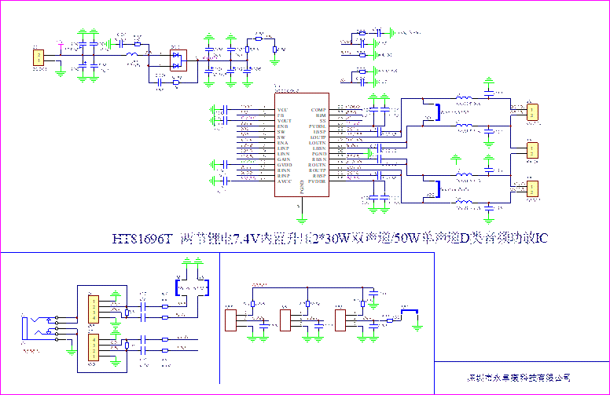Viewport: 610px width, 395px height.
Task: Click the LOUTN output pin label
Action: (318, 143)
